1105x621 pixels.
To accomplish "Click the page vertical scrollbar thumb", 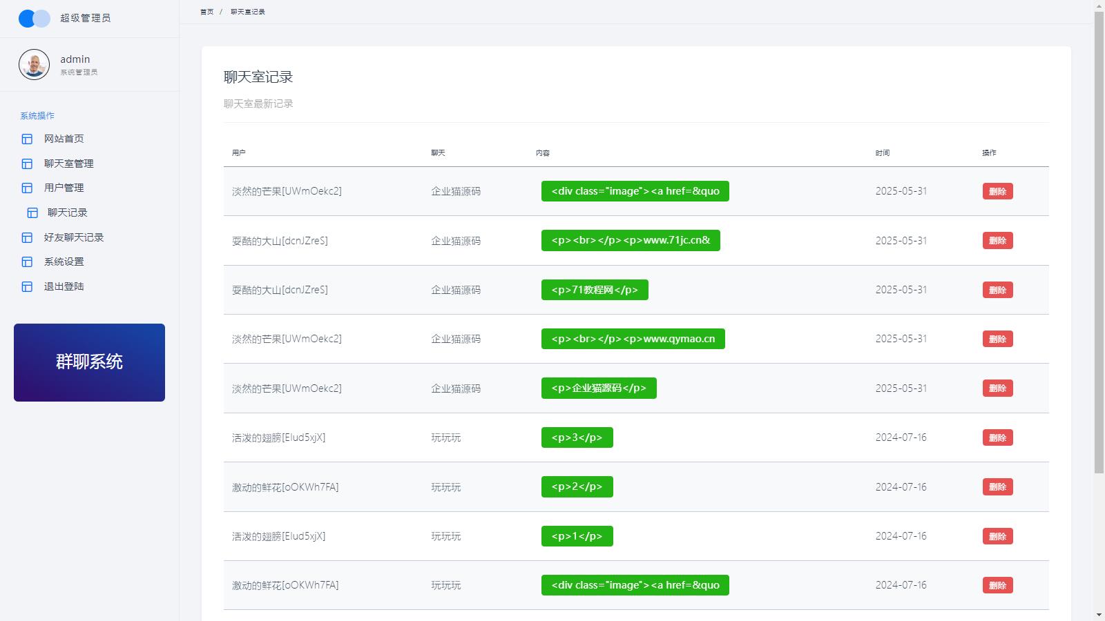I will (x=1099, y=241).
